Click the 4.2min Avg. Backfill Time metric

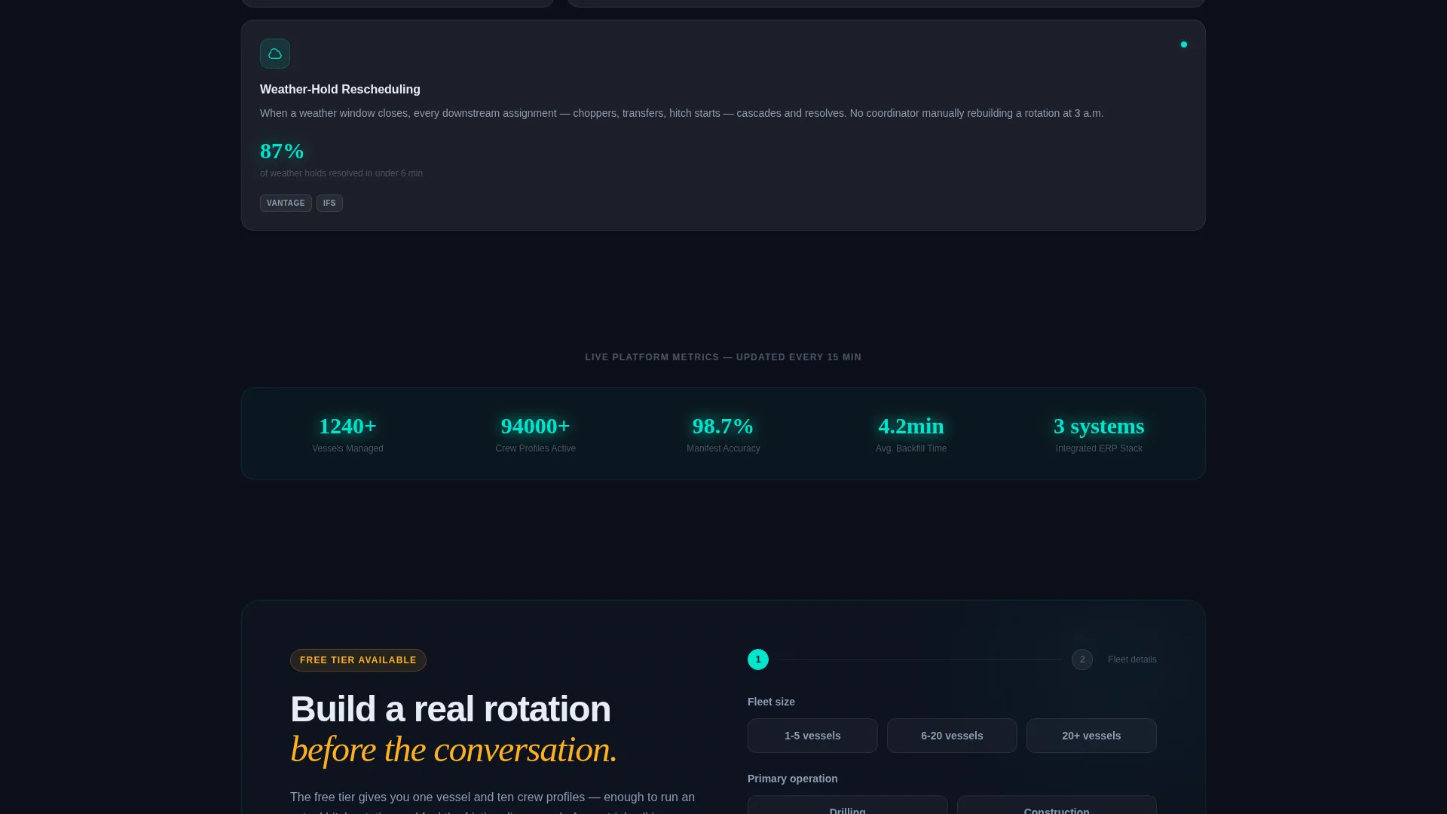point(910,434)
